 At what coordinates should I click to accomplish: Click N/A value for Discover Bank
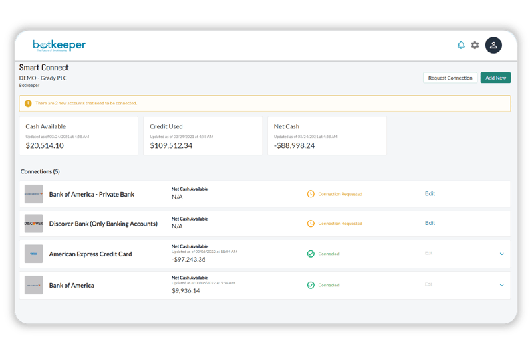pos(177,226)
